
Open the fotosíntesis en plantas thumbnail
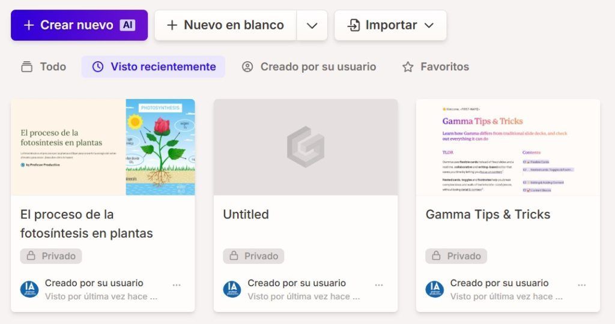[x=103, y=147]
